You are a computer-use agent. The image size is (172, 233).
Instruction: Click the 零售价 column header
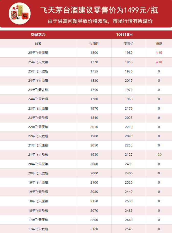point(129,44)
